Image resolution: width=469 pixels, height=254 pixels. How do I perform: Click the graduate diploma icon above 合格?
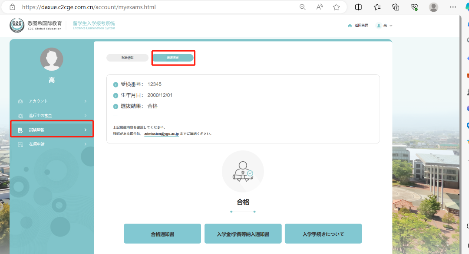243,171
